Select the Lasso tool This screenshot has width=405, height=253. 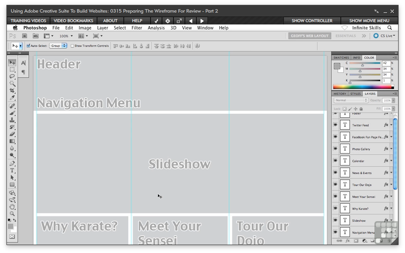(x=12, y=76)
